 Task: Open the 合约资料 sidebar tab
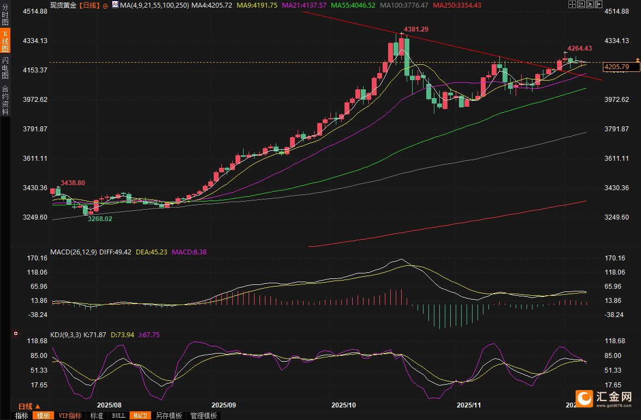(x=5, y=100)
